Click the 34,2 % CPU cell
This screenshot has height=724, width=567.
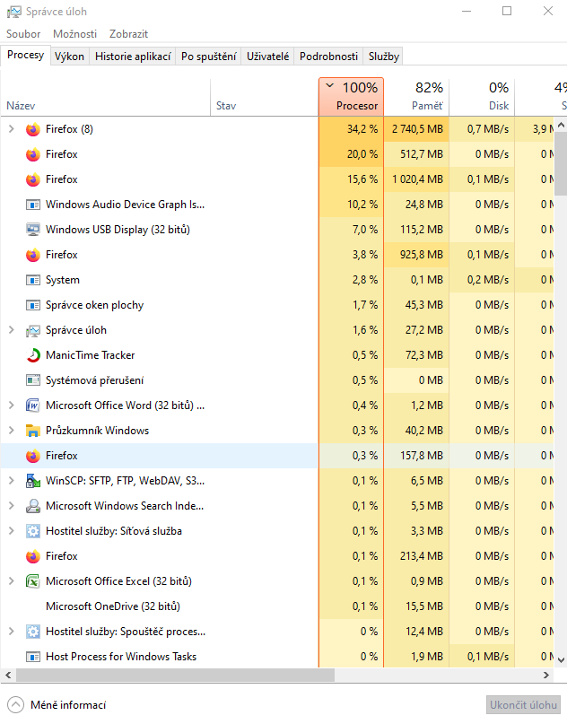coord(352,129)
